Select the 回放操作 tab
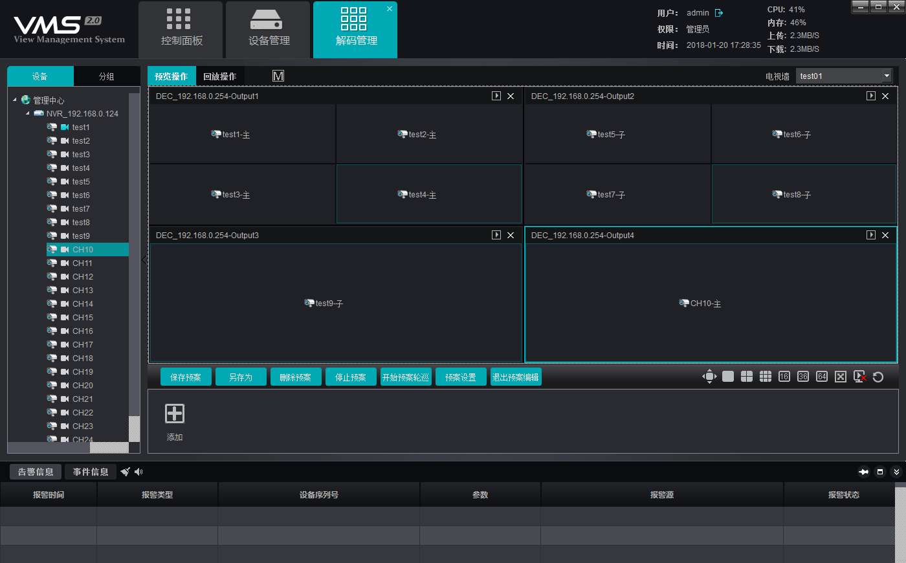906x563 pixels. pos(220,76)
